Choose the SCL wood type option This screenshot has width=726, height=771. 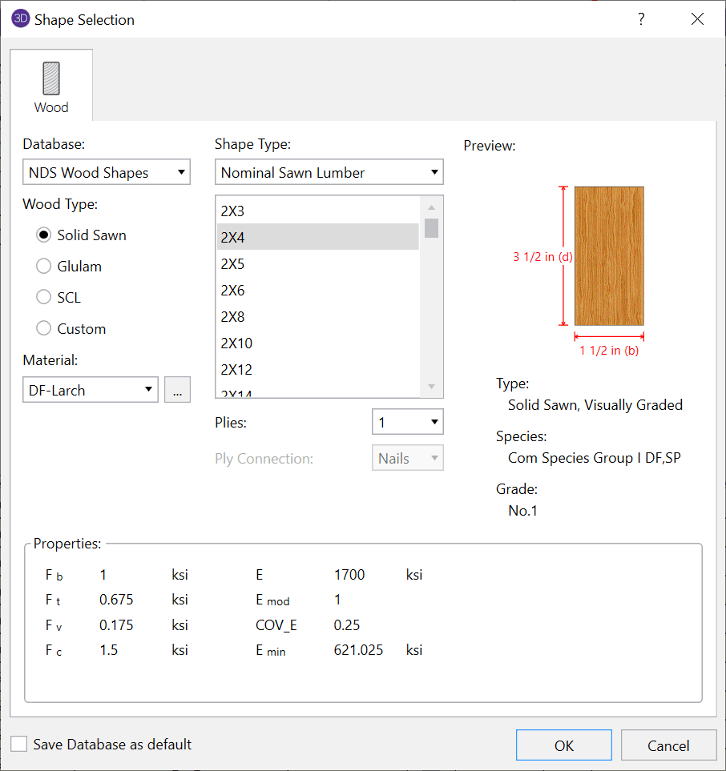[44, 298]
